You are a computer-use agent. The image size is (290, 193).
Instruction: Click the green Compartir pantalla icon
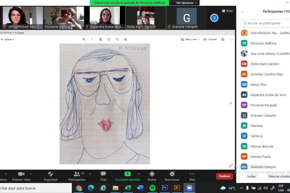127,174
